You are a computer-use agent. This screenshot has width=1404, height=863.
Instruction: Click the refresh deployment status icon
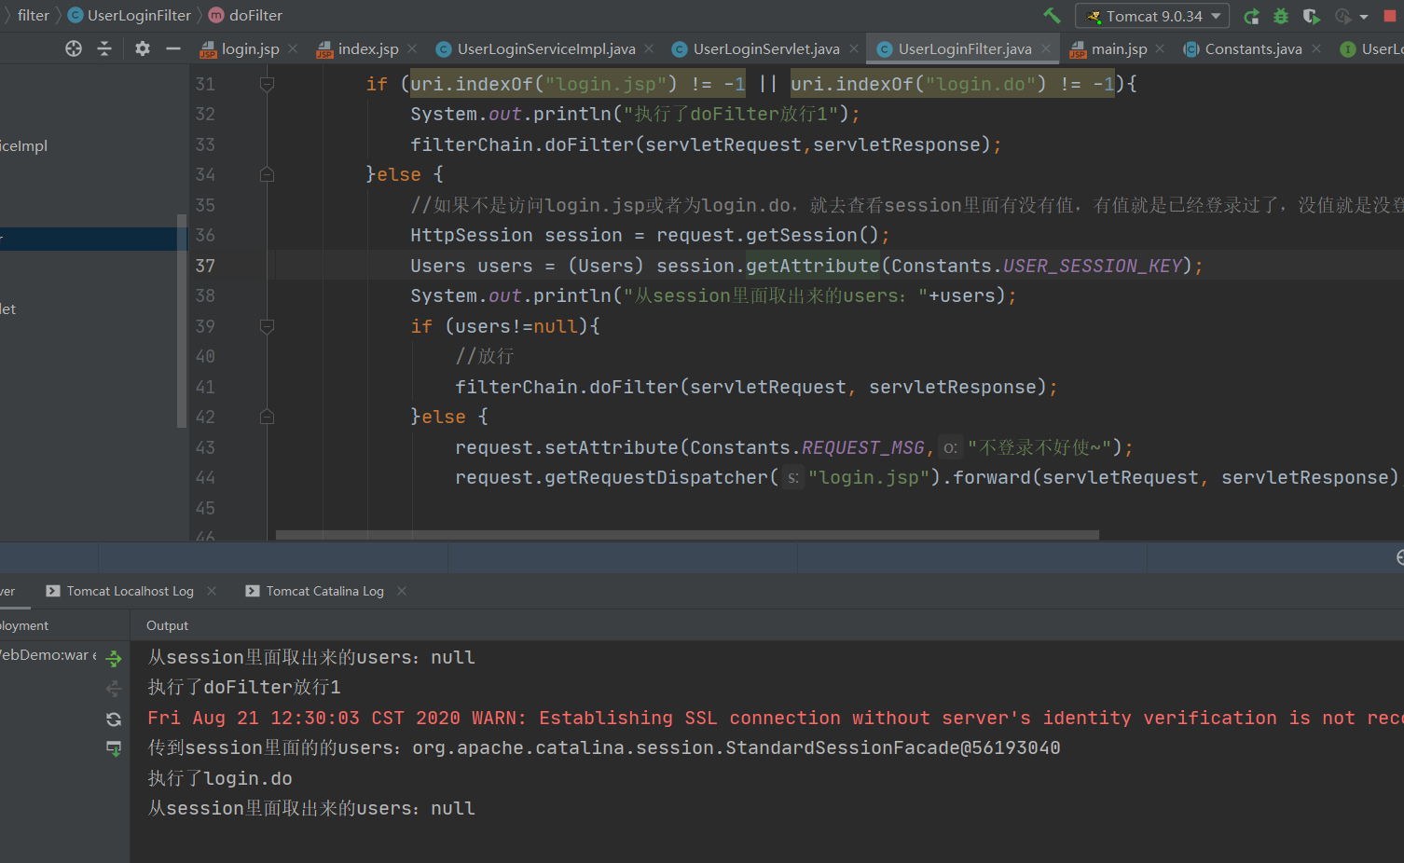114,719
